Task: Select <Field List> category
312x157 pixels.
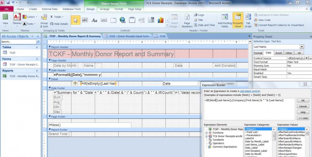Action: (x=252, y=132)
